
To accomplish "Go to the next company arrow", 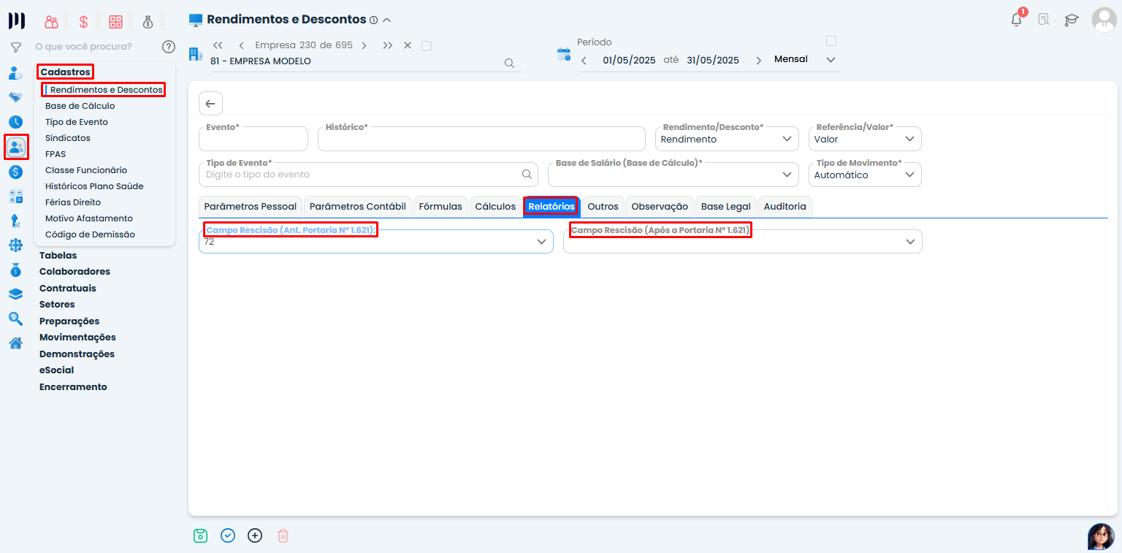I will coord(364,45).
